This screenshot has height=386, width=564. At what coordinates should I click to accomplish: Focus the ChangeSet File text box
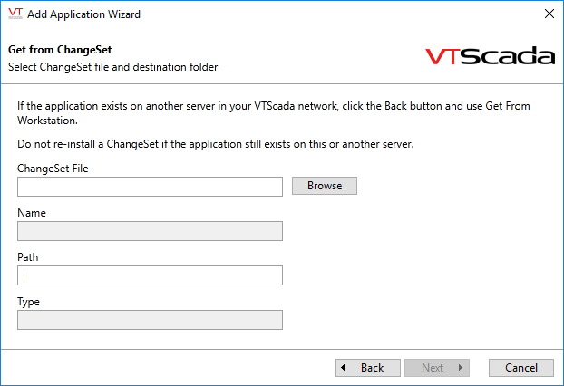point(150,187)
